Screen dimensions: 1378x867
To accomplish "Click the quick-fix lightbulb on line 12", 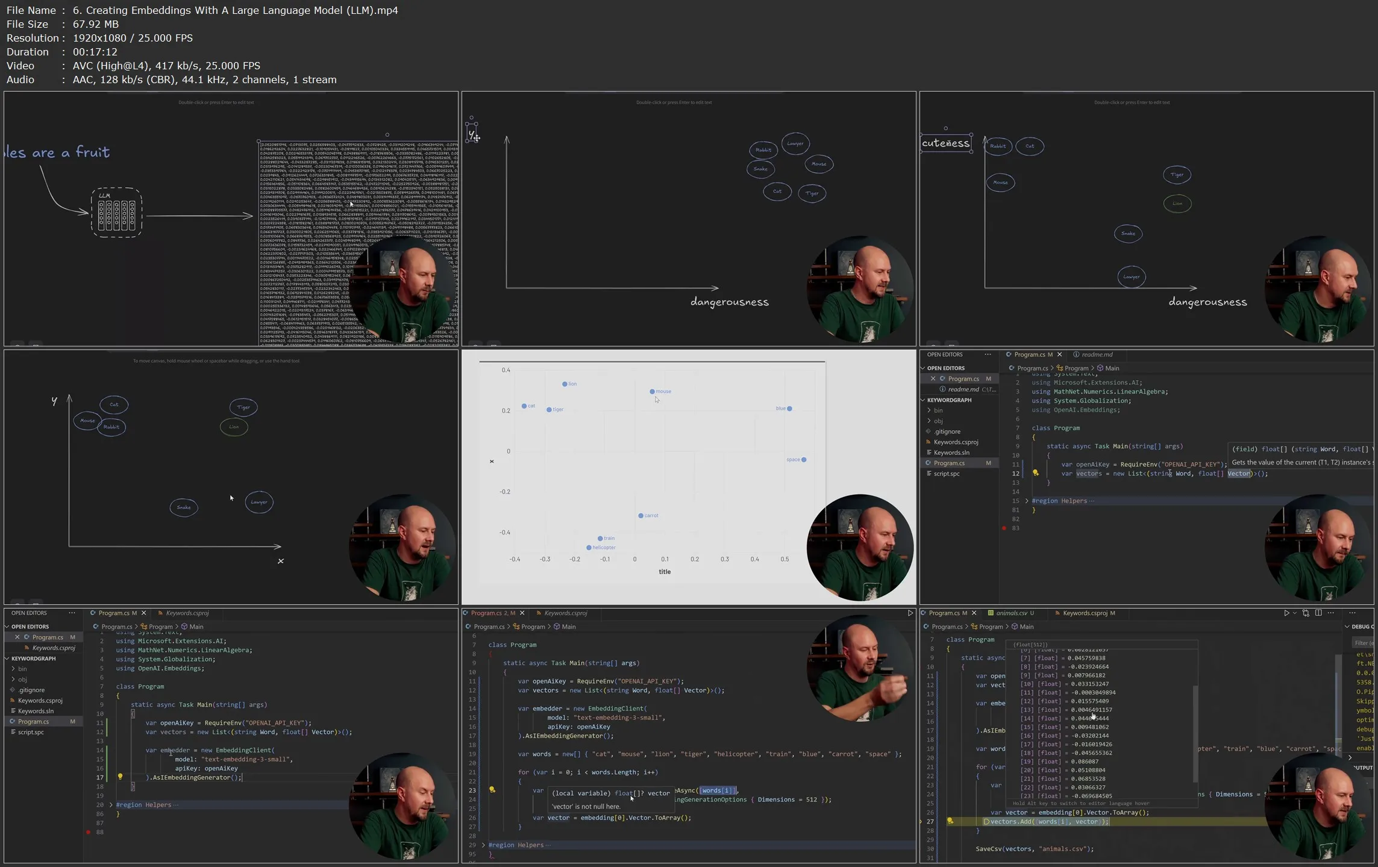I will pos(1035,473).
